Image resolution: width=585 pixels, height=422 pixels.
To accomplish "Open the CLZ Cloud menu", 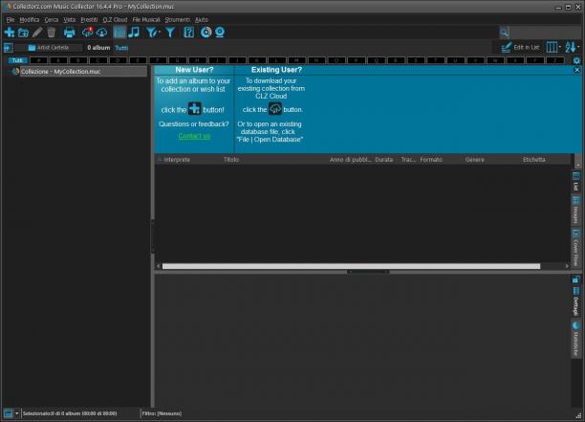I will 115,19.
